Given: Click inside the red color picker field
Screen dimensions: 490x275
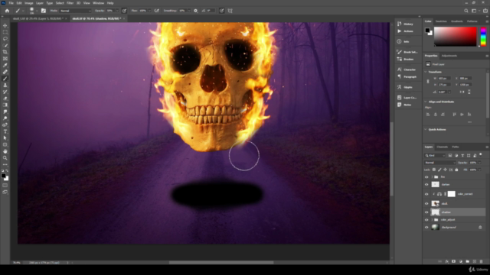Looking at the screenshot, I should point(455,37).
